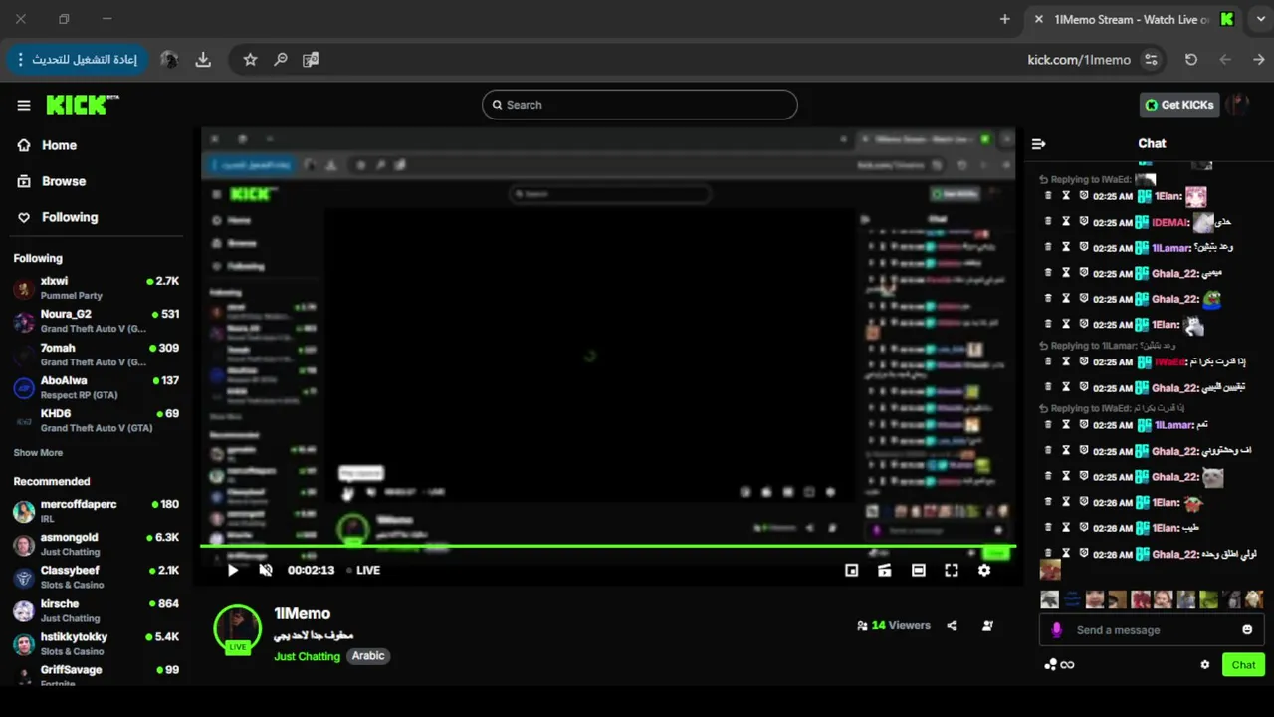Focus the Kick Search field
Screen dimensions: 1274x717
pos(640,105)
